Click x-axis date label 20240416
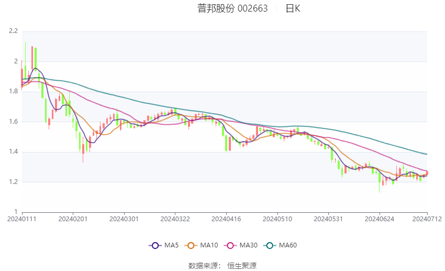Image resolution: width=445 pixels, height=271 pixels. [x=226, y=219]
